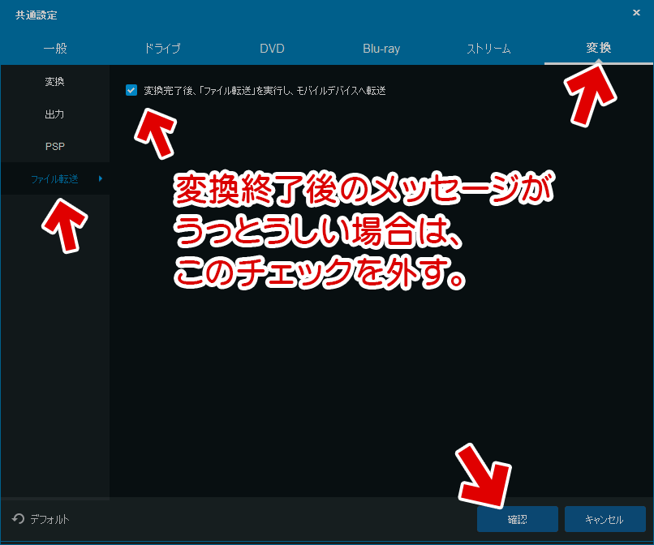The image size is (654, 545).
Task: Select the DVD tab
Action: (272, 49)
